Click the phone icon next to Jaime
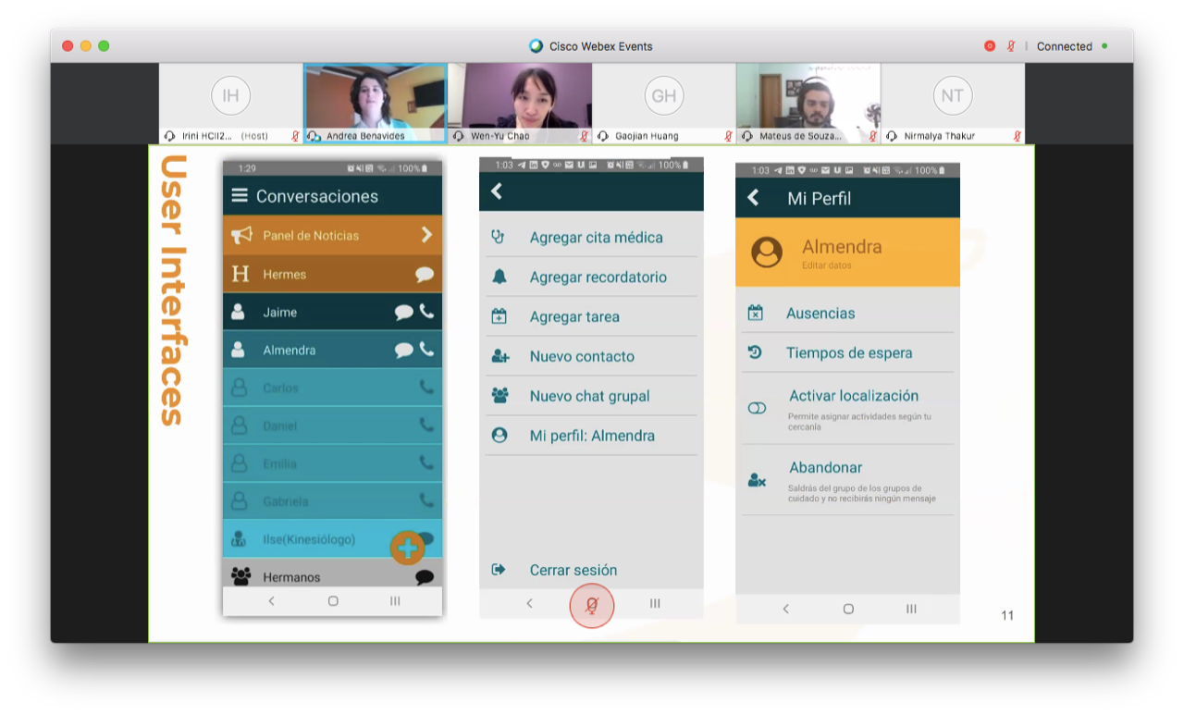The width and height of the screenshot is (1184, 715). pos(426,312)
